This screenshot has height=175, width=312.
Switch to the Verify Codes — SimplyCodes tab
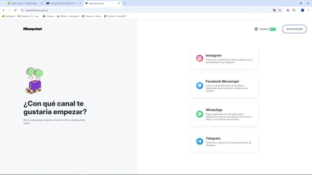tap(25, 3)
